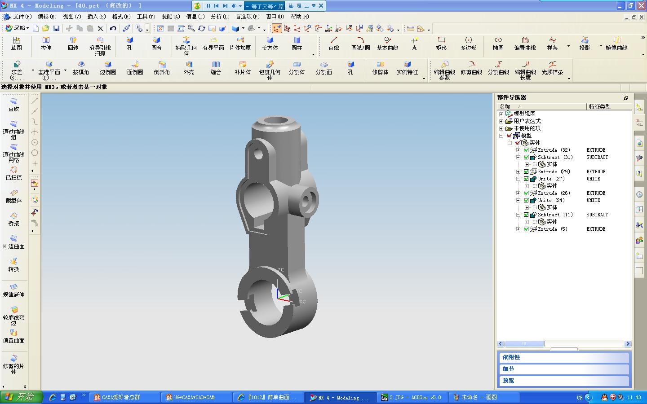Collapse Unite (27) node

pyautogui.click(x=518, y=179)
